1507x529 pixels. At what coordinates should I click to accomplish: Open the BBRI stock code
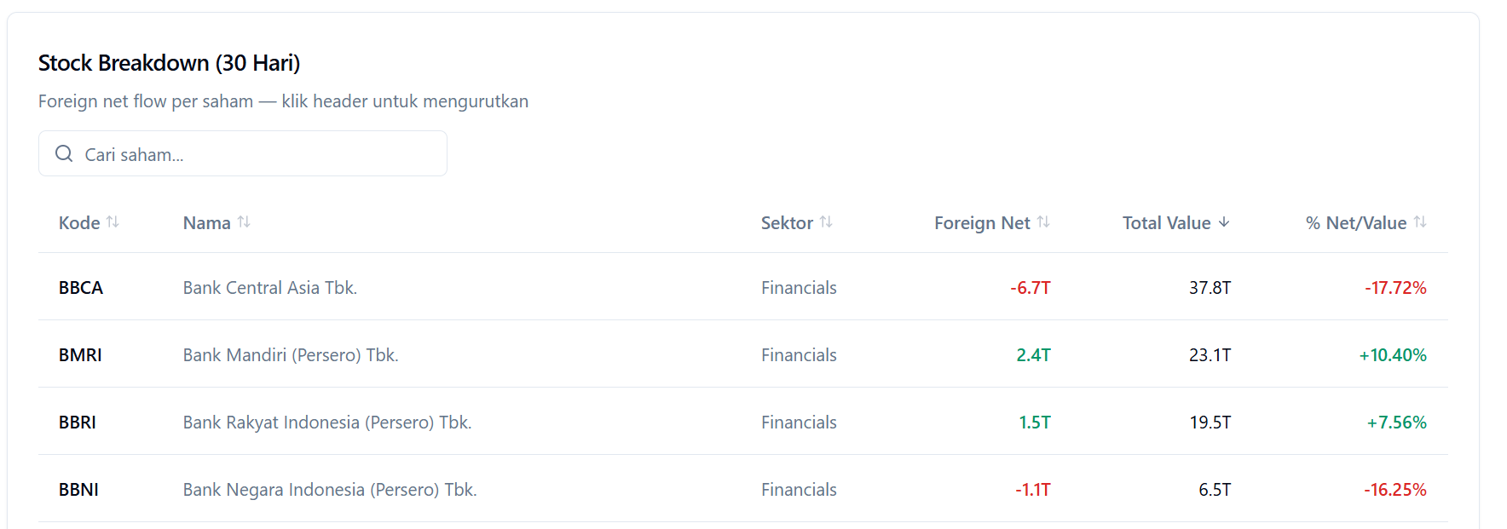click(78, 423)
